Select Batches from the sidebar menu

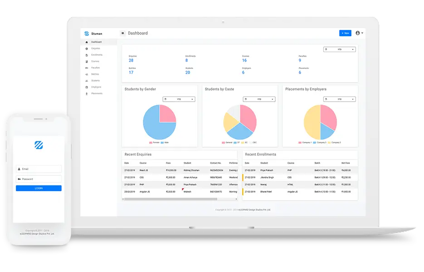[x=95, y=74]
